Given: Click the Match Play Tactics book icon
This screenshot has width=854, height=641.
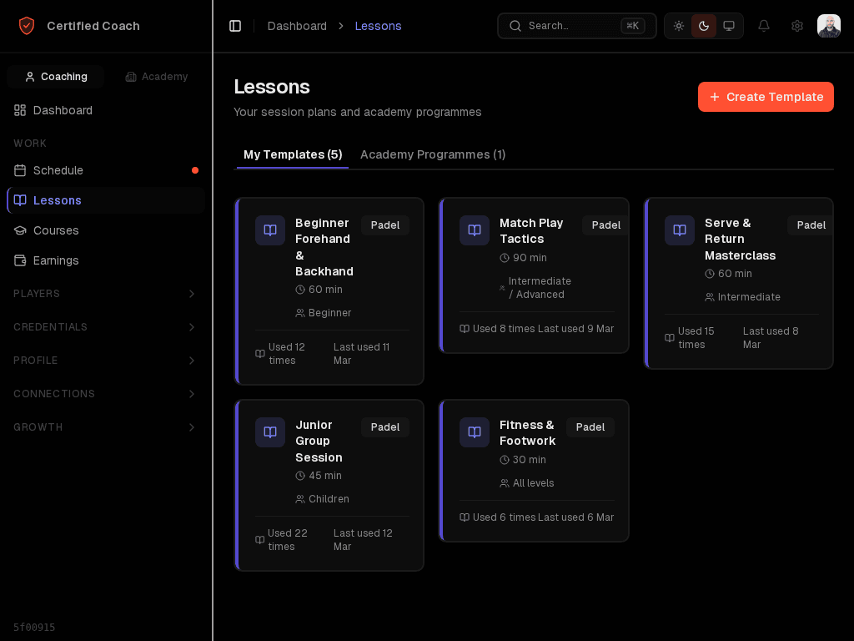Looking at the screenshot, I should [x=475, y=230].
